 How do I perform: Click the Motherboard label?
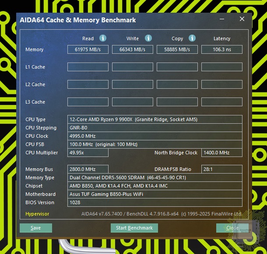pyautogui.click(x=41, y=194)
